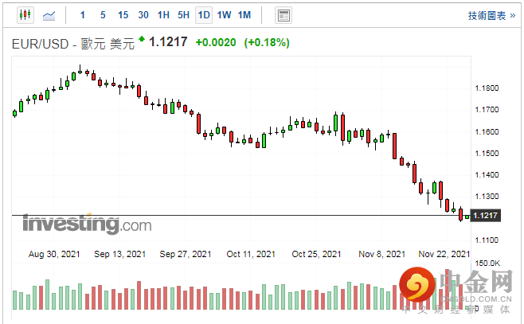Switch chart to 1H interval

tap(163, 15)
